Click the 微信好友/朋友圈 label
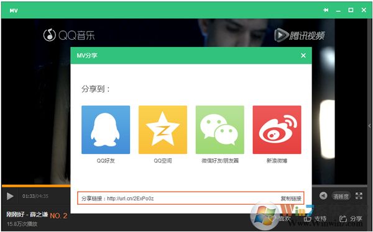 pyautogui.click(x=220, y=161)
